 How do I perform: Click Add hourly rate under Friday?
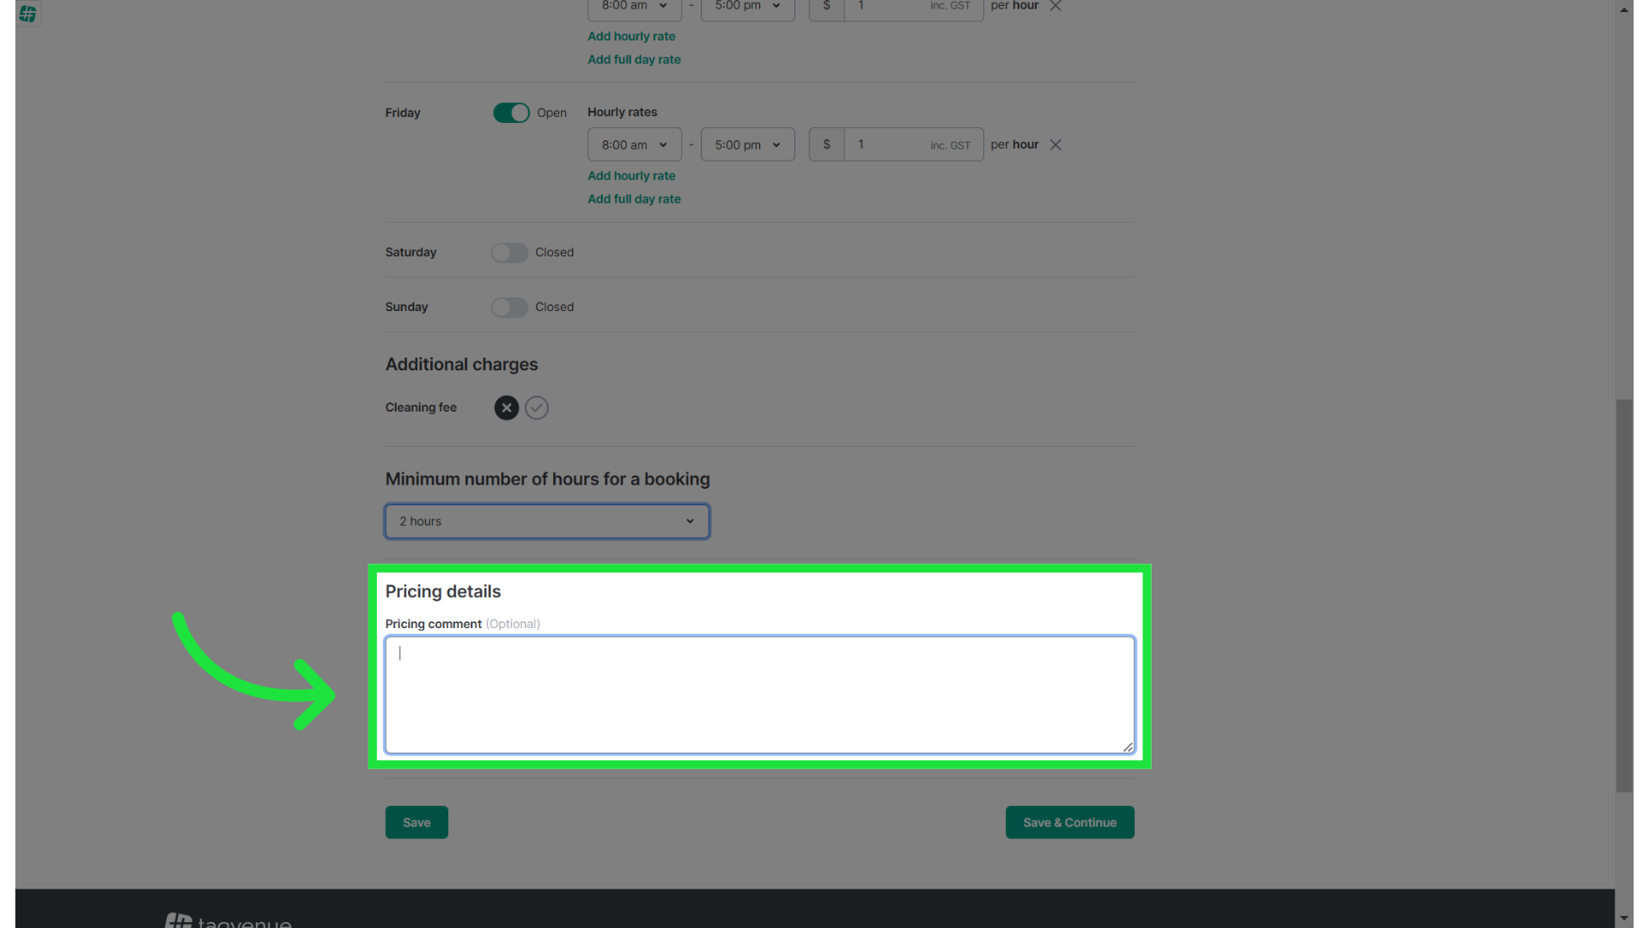(x=631, y=175)
